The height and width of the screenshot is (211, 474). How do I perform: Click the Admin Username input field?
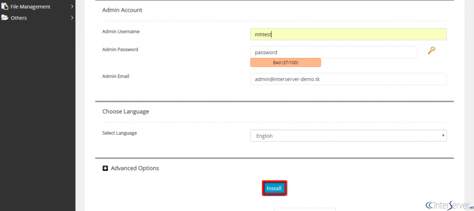click(x=349, y=34)
